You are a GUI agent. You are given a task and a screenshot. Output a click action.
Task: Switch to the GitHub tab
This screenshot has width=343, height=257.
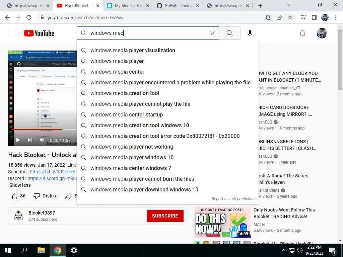coord(178,6)
